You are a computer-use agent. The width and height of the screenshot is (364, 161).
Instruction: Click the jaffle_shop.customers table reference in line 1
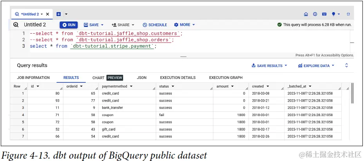point(128,34)
